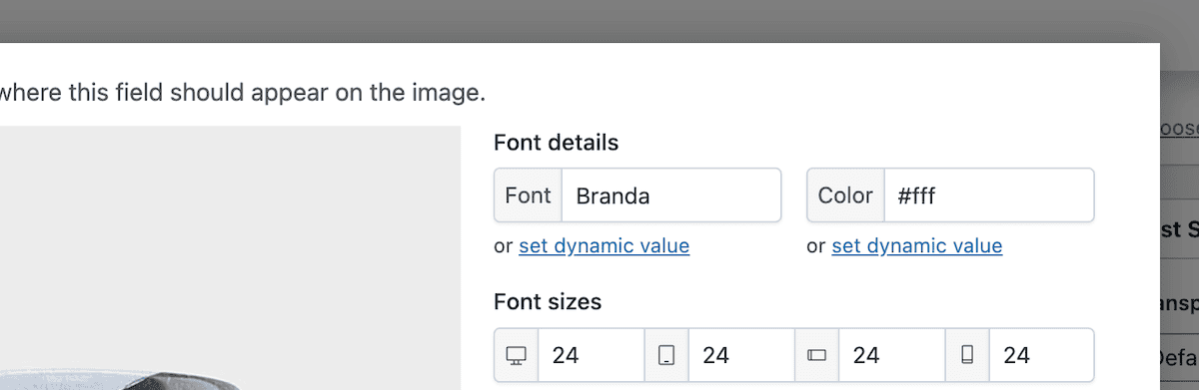The height and width of the screenshot is (390, 1199).
Task: Edit the tablet font size value 24
Action: 742,355
